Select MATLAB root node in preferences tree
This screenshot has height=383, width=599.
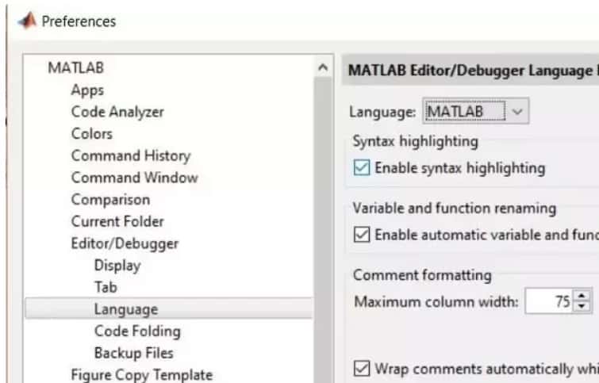[x=75, y=68]
